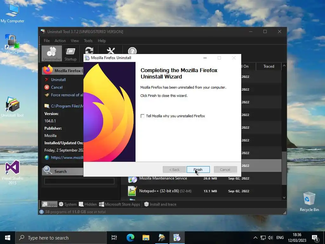325x244 pixels.
Task: Click the program list vertical scrollbar thumb
Action: 284,168
